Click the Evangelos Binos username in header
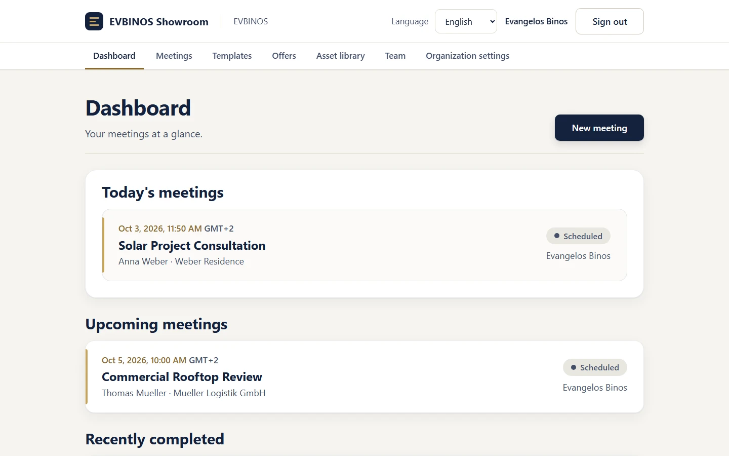Viewport: 729px width, 456px height. 536,21
